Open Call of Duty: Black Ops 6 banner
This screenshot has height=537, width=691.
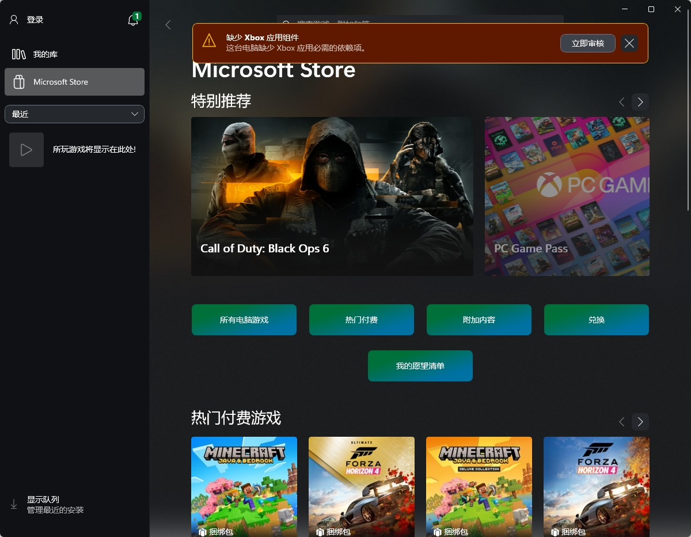(332, 196)
